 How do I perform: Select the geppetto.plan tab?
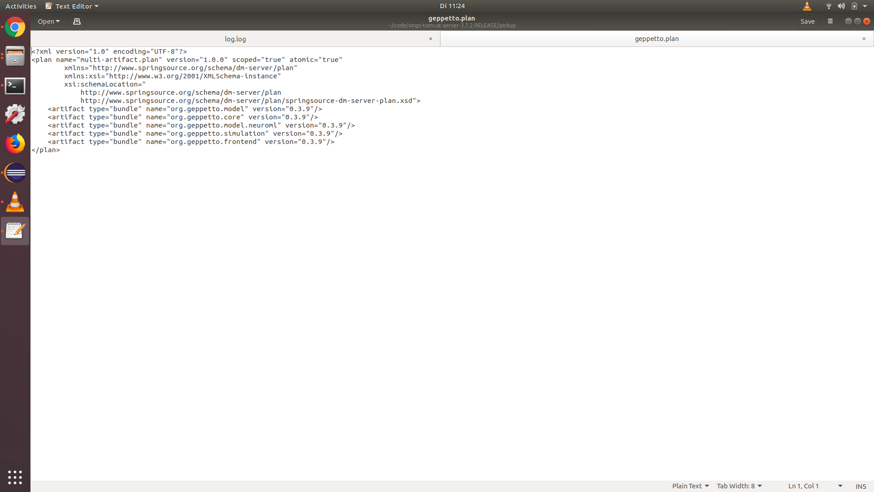(657, 38)
